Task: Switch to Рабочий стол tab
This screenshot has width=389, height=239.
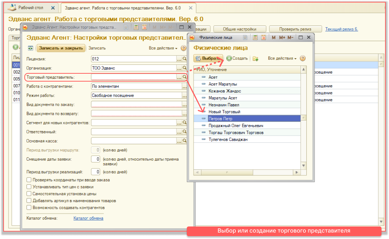Action: pyautogui.click(x=31, y=8)
